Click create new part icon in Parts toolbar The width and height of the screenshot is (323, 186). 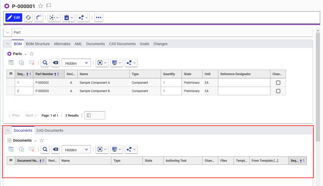(x=21, y=63)
